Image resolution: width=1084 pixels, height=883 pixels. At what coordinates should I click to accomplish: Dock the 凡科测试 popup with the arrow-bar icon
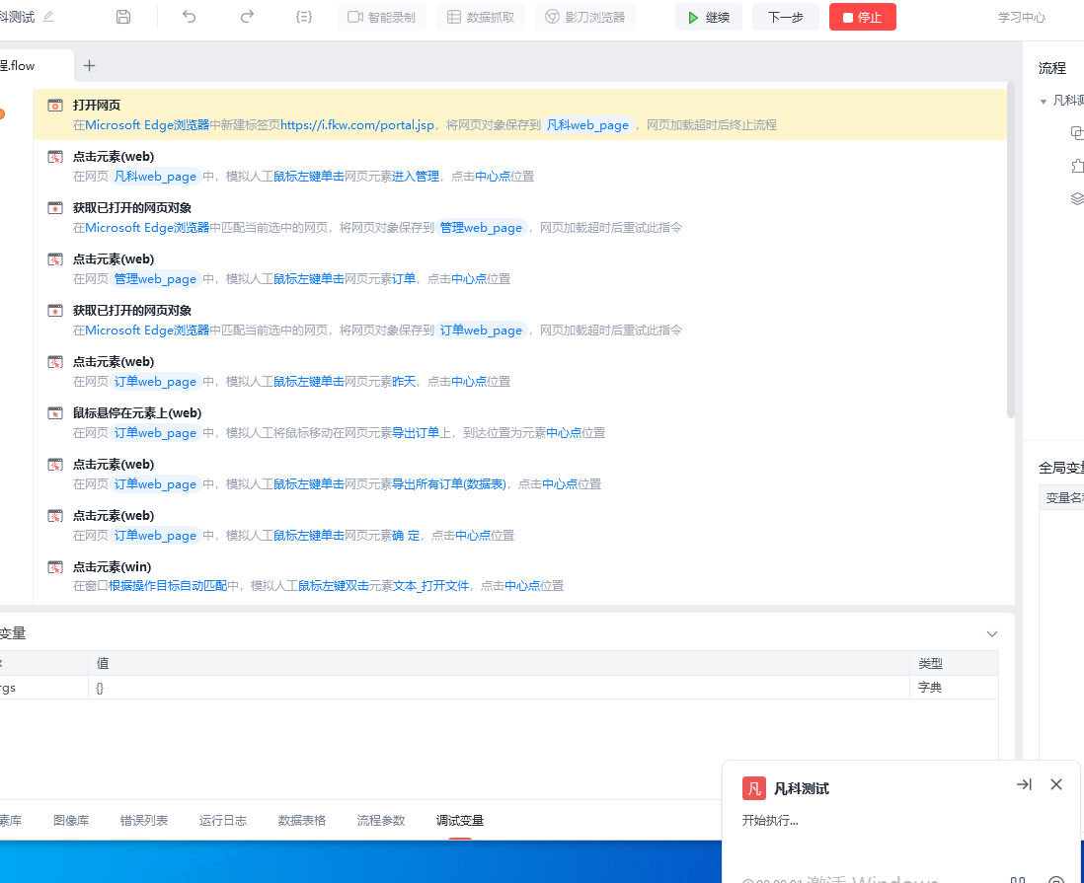[1024, 784]
